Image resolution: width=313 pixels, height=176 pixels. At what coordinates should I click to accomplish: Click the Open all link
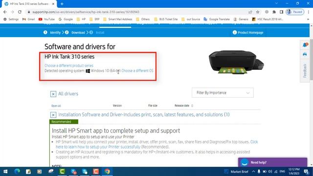pos(56,106)
